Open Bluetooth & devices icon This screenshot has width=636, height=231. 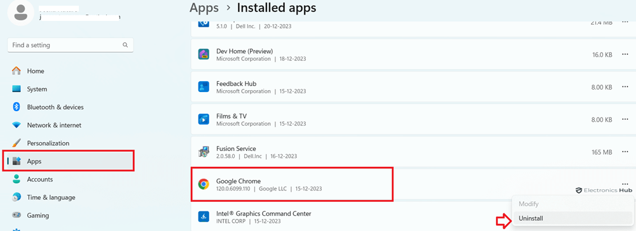pos(17,107)
